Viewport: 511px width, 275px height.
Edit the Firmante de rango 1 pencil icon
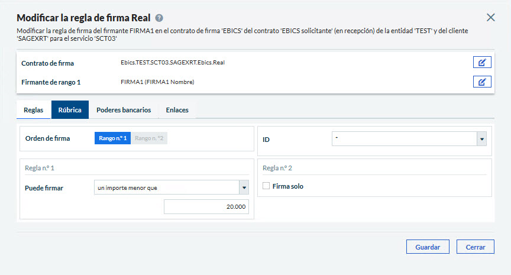click(x=482, y=82)
